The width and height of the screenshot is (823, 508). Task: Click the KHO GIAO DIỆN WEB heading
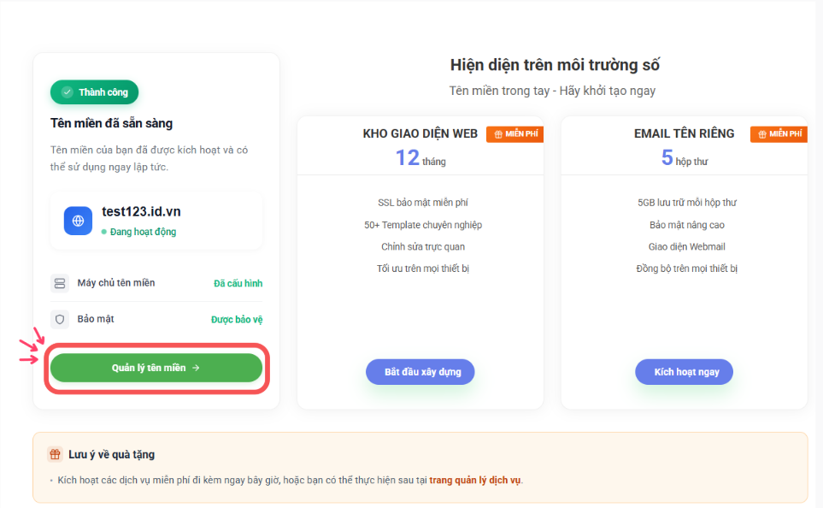click(x=420, y=133)
